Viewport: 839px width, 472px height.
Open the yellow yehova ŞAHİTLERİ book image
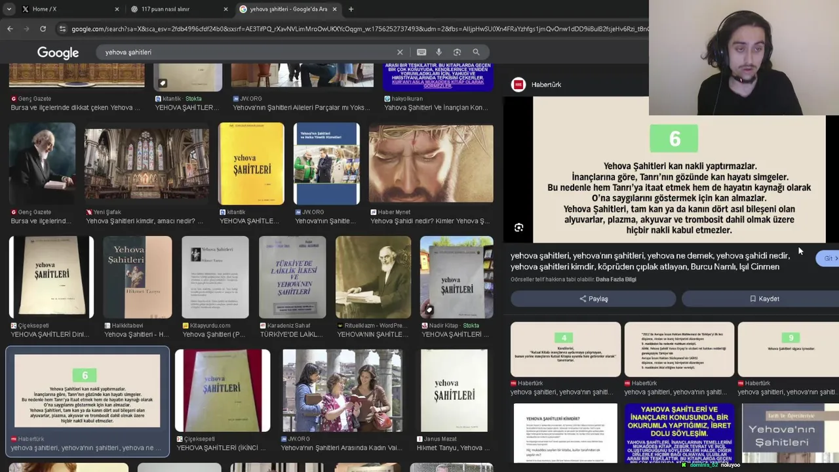(x=251, y=164)
